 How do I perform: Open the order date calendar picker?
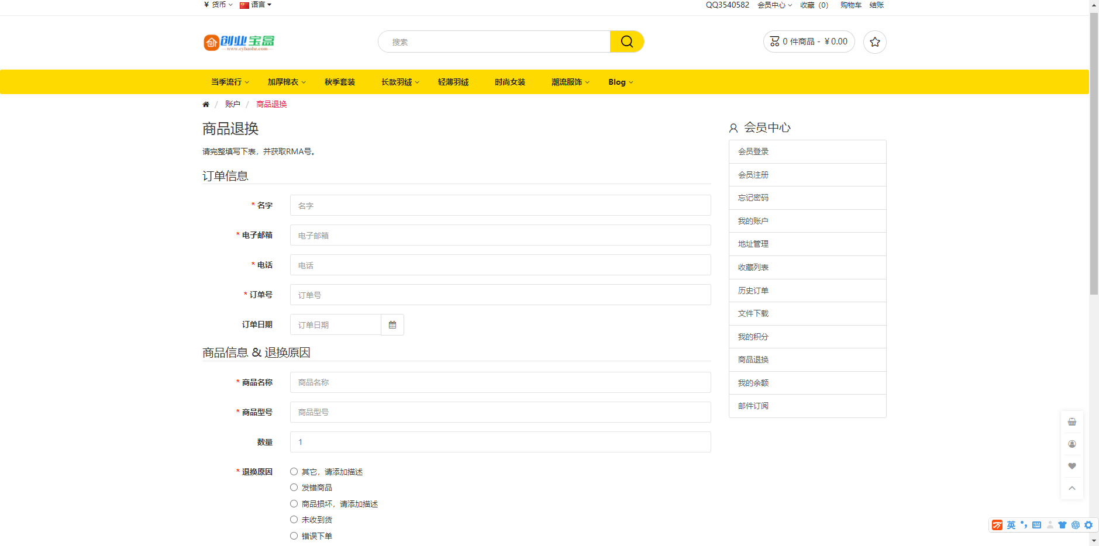[x=392, y=324]
